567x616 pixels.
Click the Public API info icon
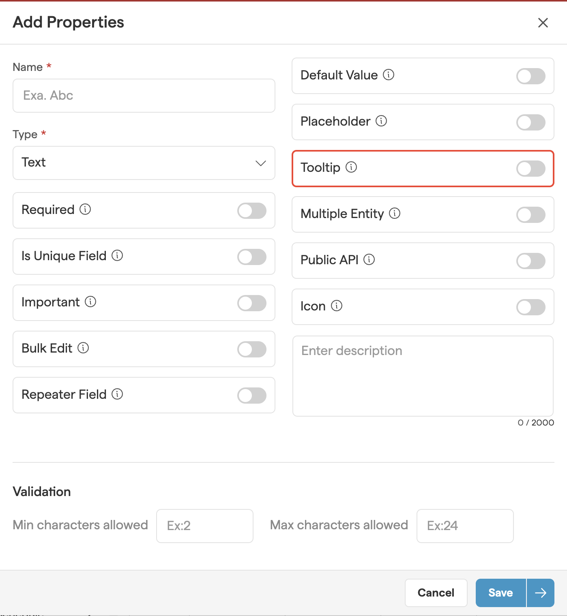[x=369, y=260]
